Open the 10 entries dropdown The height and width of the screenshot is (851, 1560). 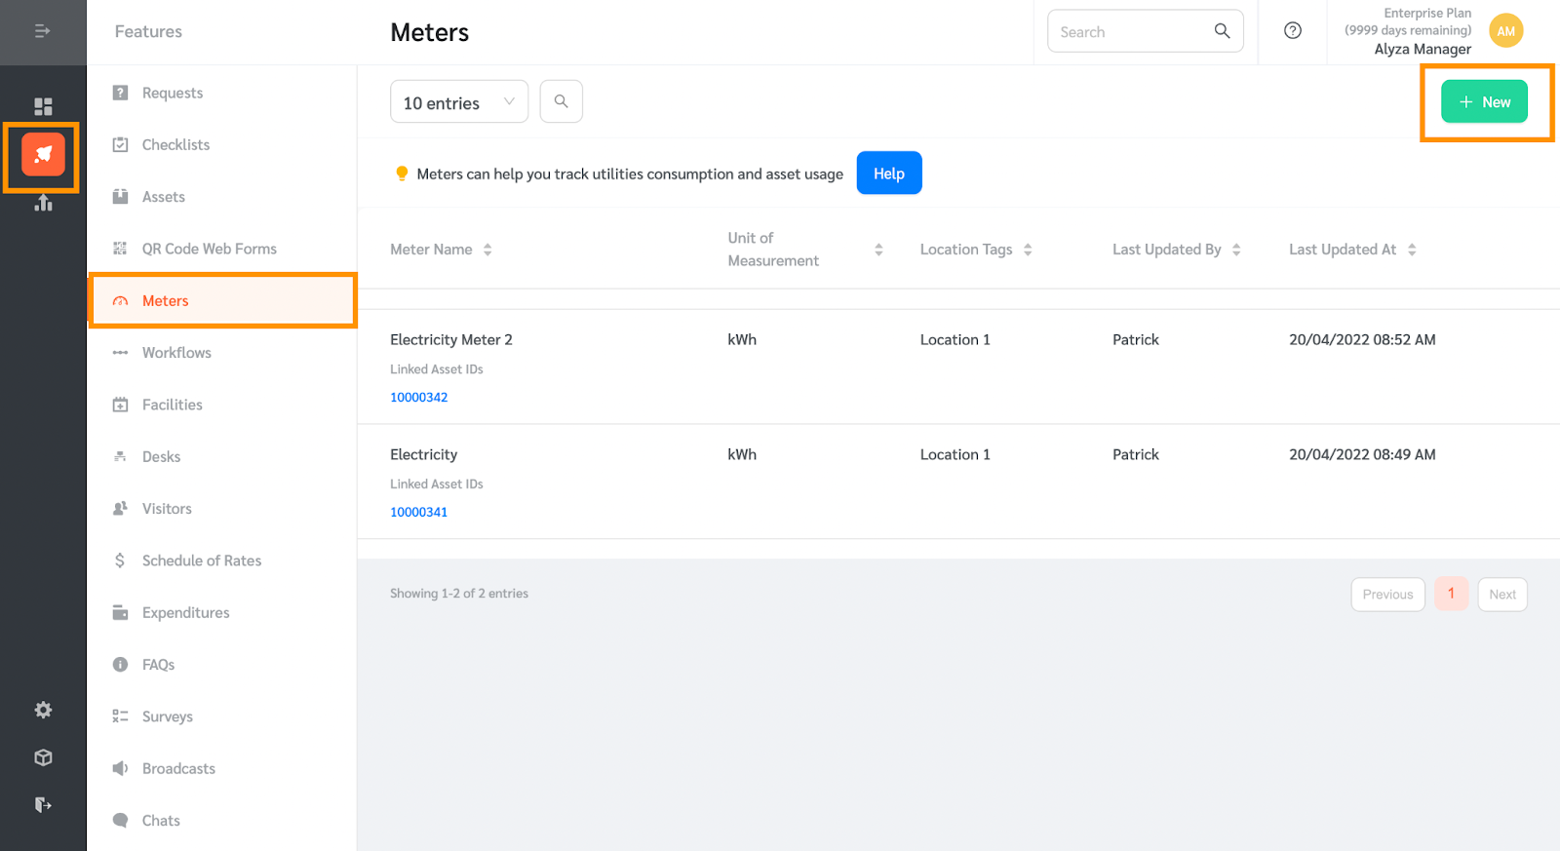[x=458, y=101]
